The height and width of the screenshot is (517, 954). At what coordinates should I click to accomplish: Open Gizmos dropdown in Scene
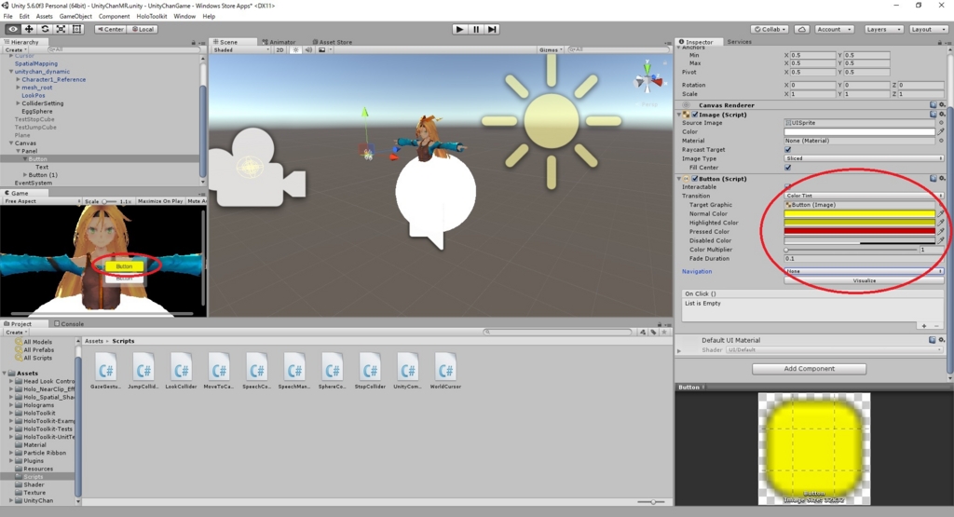click(x=551, y=50)
